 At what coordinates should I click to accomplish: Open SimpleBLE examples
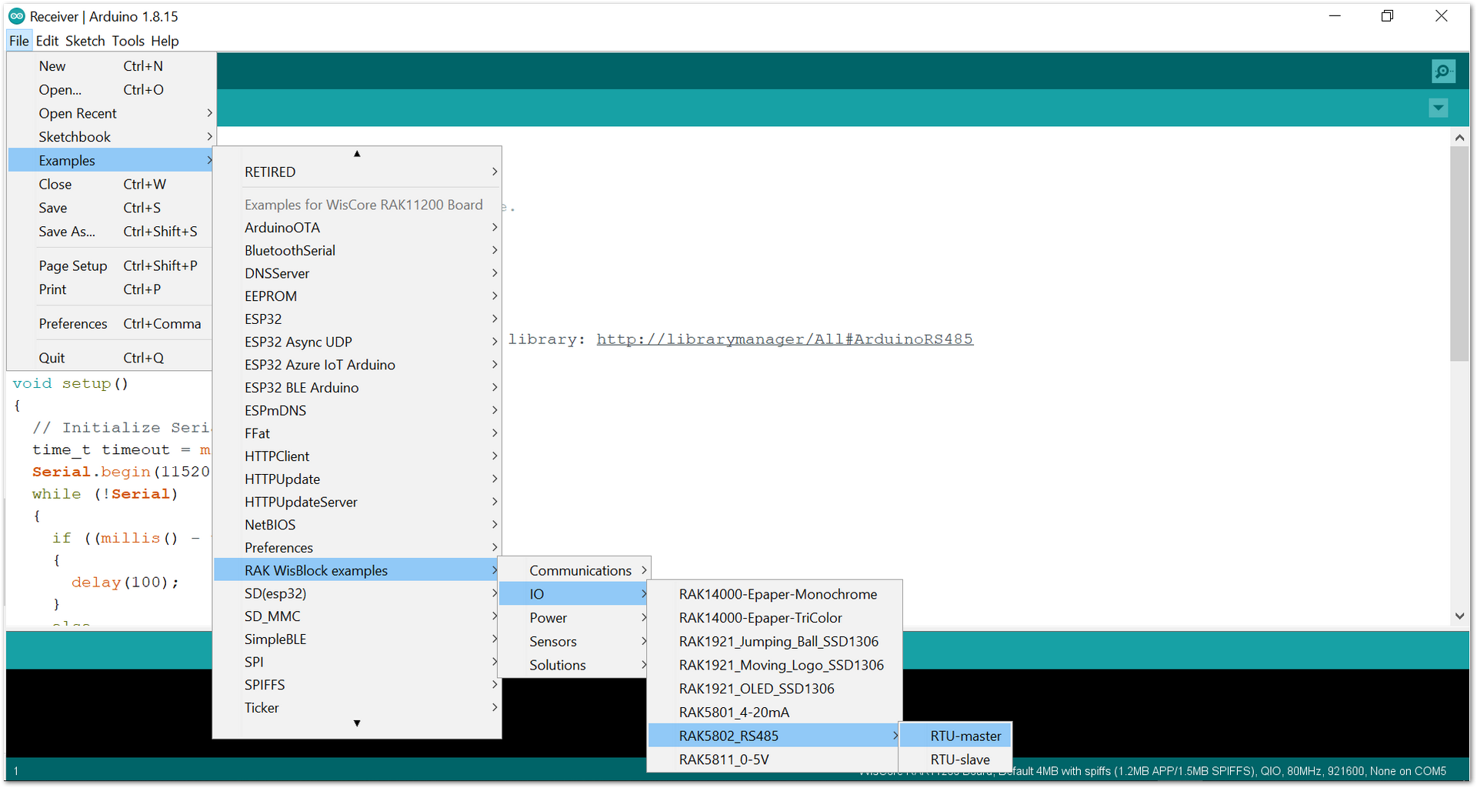[x=357, y=639]
